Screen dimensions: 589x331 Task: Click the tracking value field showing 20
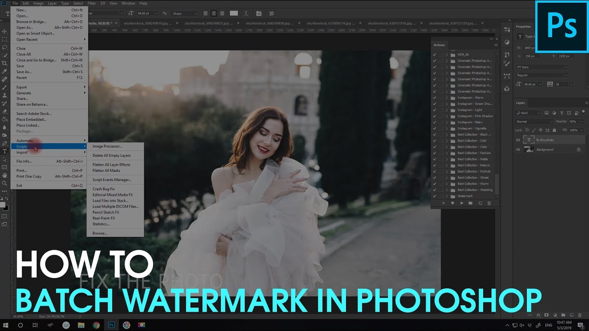point(560,84)
